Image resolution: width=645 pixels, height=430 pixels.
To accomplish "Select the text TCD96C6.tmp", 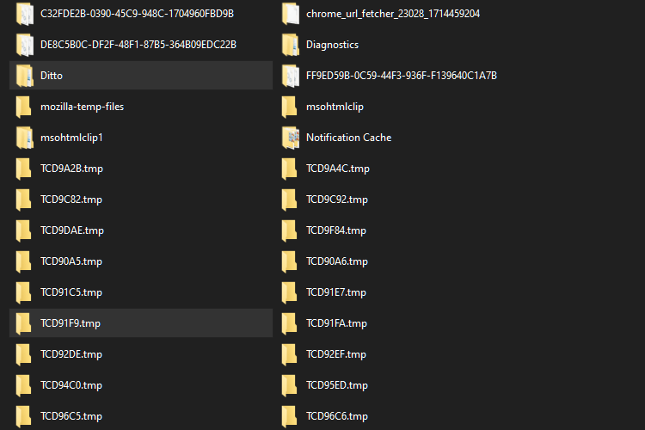I will (337, 416).
